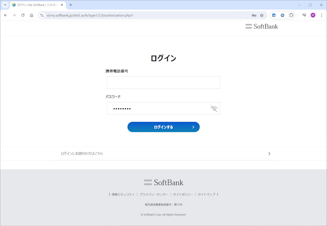327x226 pixels.
Task: Open the calendar extension icon
Action: pyautogui.click(x=274, y=15)
